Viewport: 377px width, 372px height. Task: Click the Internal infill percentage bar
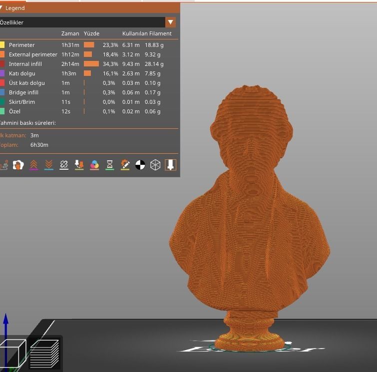coord(91,64)
